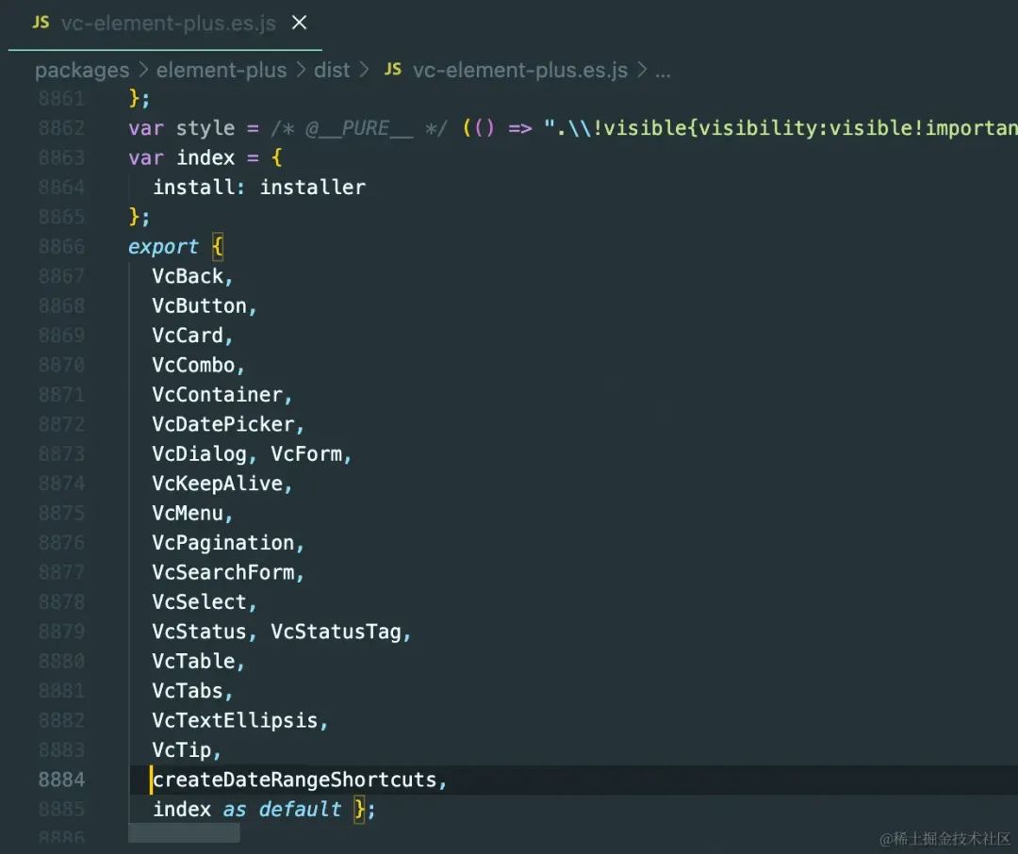The height and width of the screenshot is (854, 1018).
Task: Click the chevron after packages in breadcrumb
Action: (x=143, y=71)
